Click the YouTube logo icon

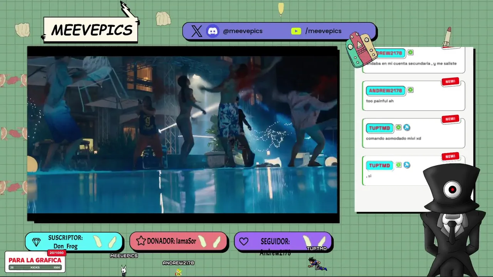(296, 31)
